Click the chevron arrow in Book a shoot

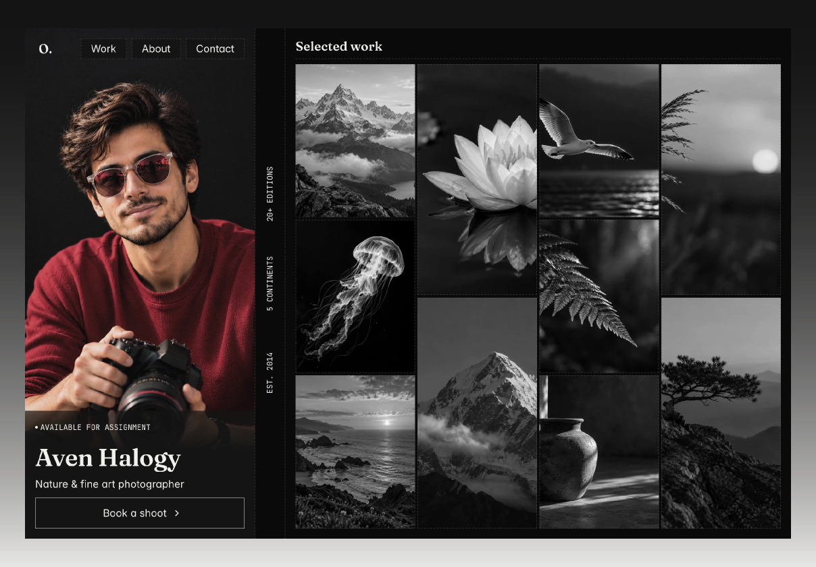pyautogui.click(x=177, y=513)
